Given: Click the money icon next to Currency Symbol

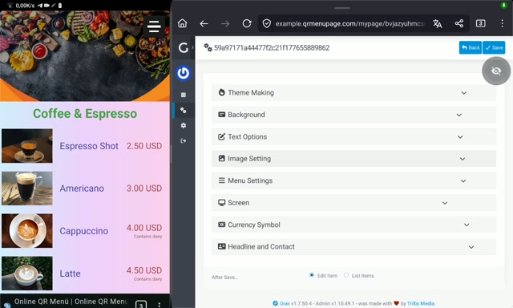Looking at the screenshot, I should tap(221, 225).
